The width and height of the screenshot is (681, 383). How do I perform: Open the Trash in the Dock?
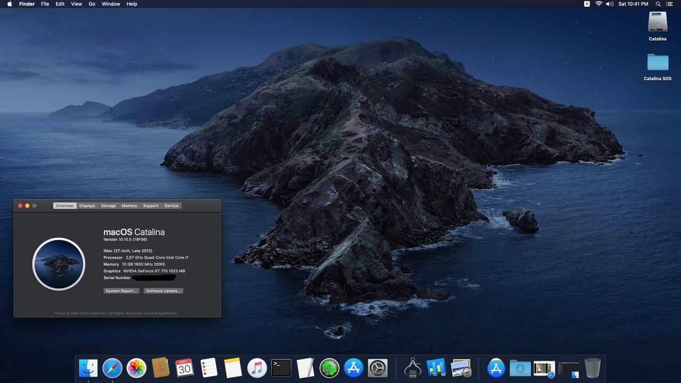(593, 368)
